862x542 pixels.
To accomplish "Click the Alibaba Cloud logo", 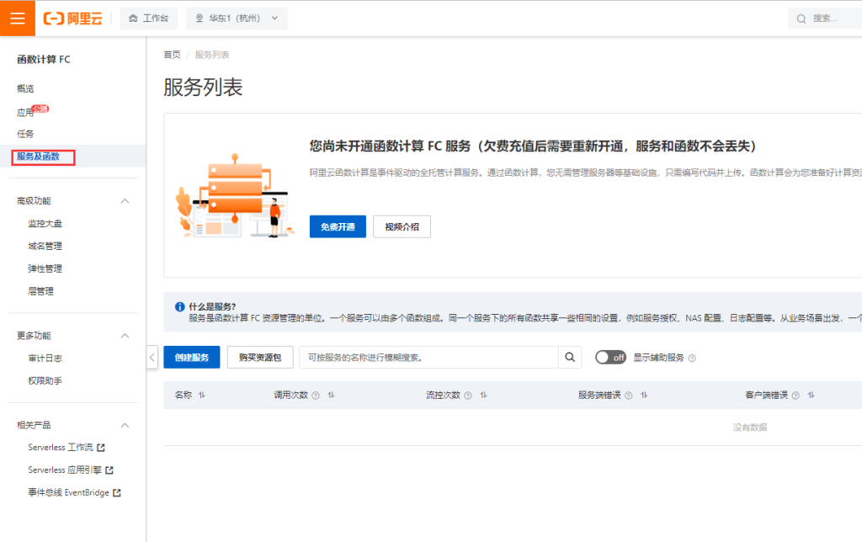I will point(72,18).
